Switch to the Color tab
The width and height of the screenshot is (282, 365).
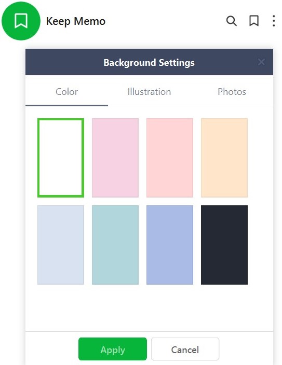pos(66,92)
